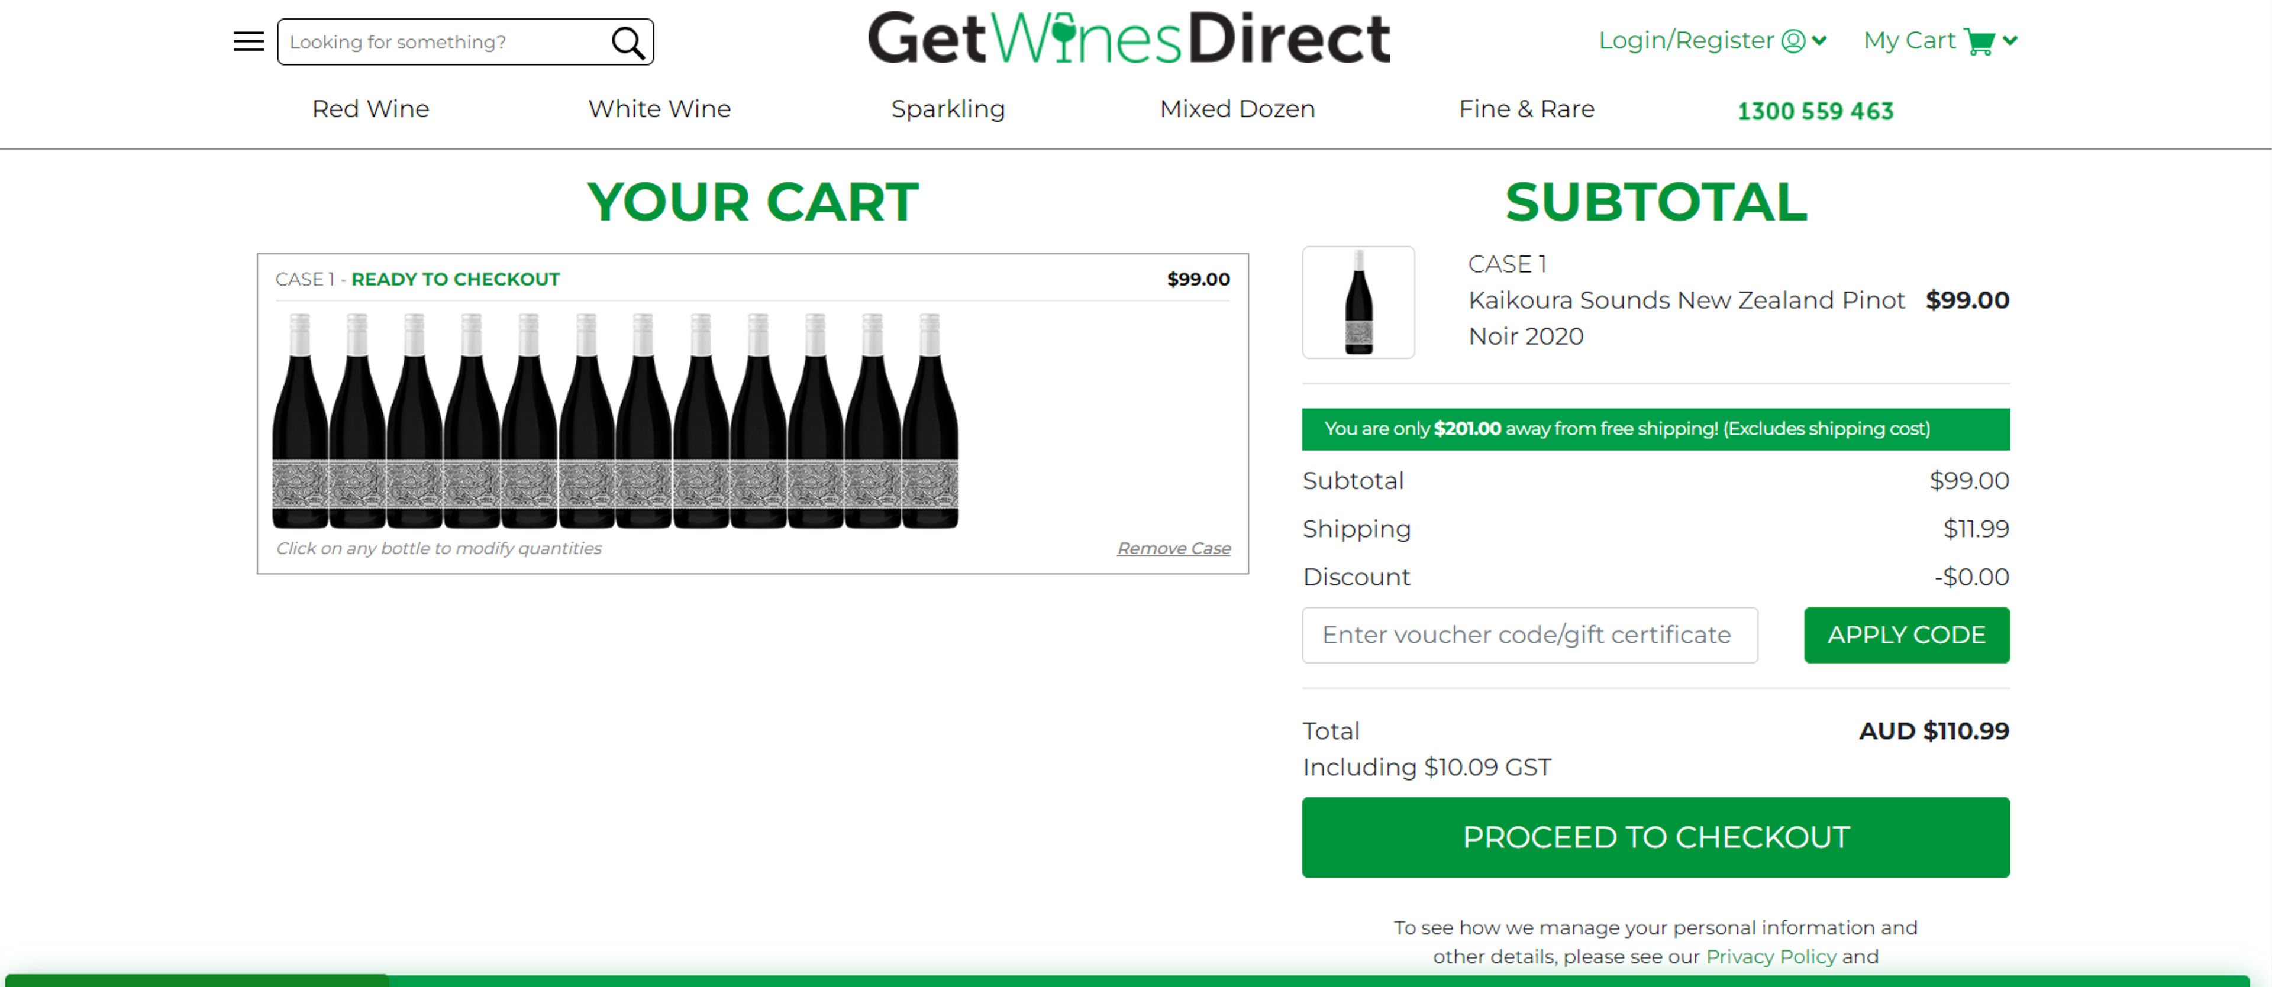Click the user account icon
Viewport: 2272px width, 987px height.
pos(1793,41)
